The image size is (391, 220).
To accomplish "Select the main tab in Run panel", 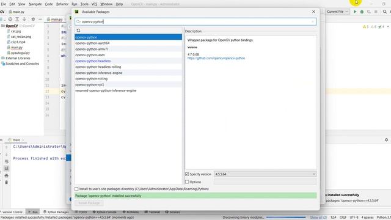I will pyautogui.click(x=16, y=140).
